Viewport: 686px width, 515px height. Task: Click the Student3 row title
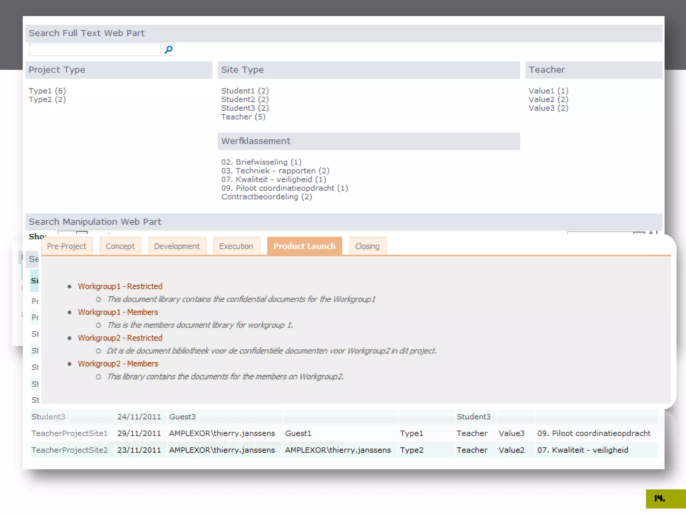coord(48,417)
